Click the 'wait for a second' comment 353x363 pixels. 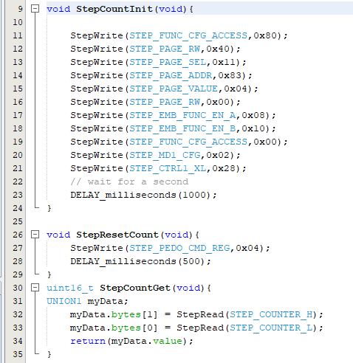[129, 181]
